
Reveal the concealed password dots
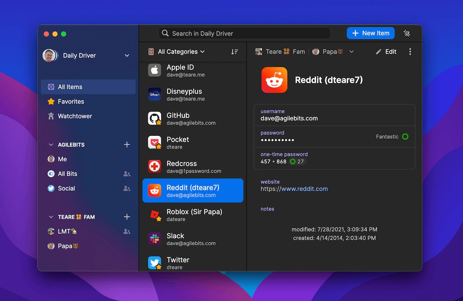tap(277, 140)
